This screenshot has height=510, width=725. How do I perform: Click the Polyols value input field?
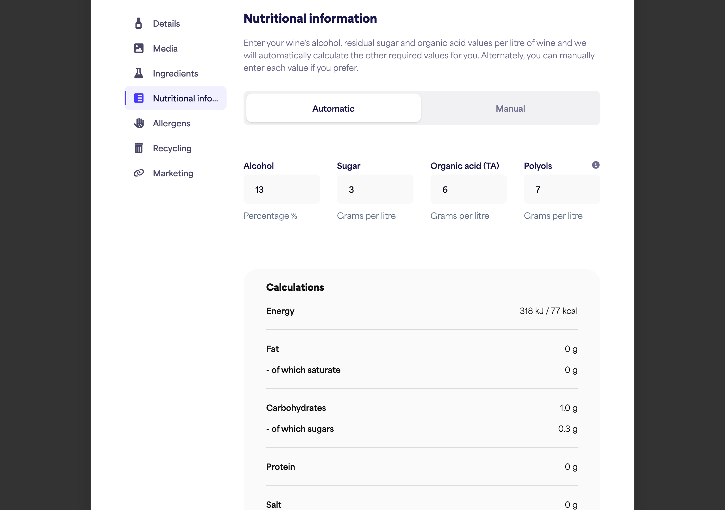coord(562,189)
